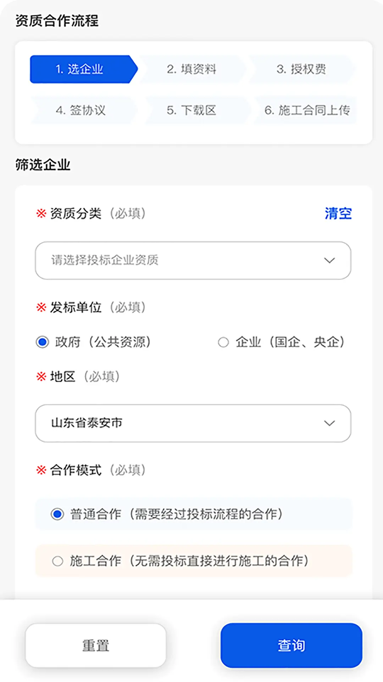
Task: Click the blue 查询 search button
Action: (x=291, y=645)
